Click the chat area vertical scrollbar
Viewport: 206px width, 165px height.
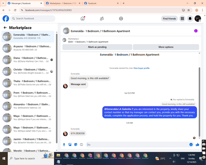199,102
